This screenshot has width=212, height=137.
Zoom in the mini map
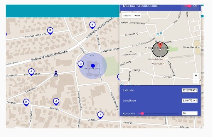(196, 75)
